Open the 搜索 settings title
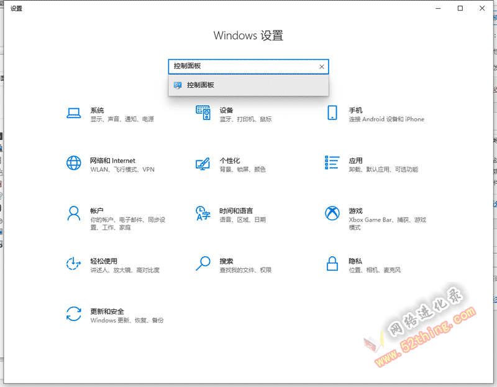The image size is (497, 387). point(226,261)
